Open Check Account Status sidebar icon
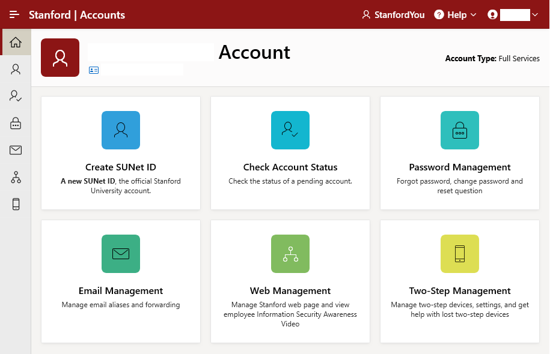 click(x=16, y=96)
